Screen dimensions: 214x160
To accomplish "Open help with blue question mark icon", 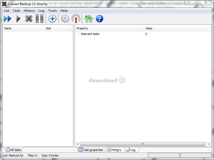I will [x=100, y=19].
